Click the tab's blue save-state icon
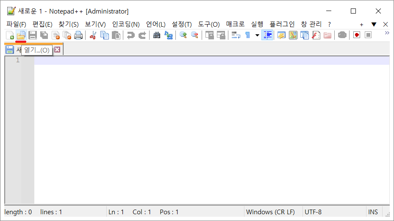Viewport: 394px width, 221px height. (10, 50)
